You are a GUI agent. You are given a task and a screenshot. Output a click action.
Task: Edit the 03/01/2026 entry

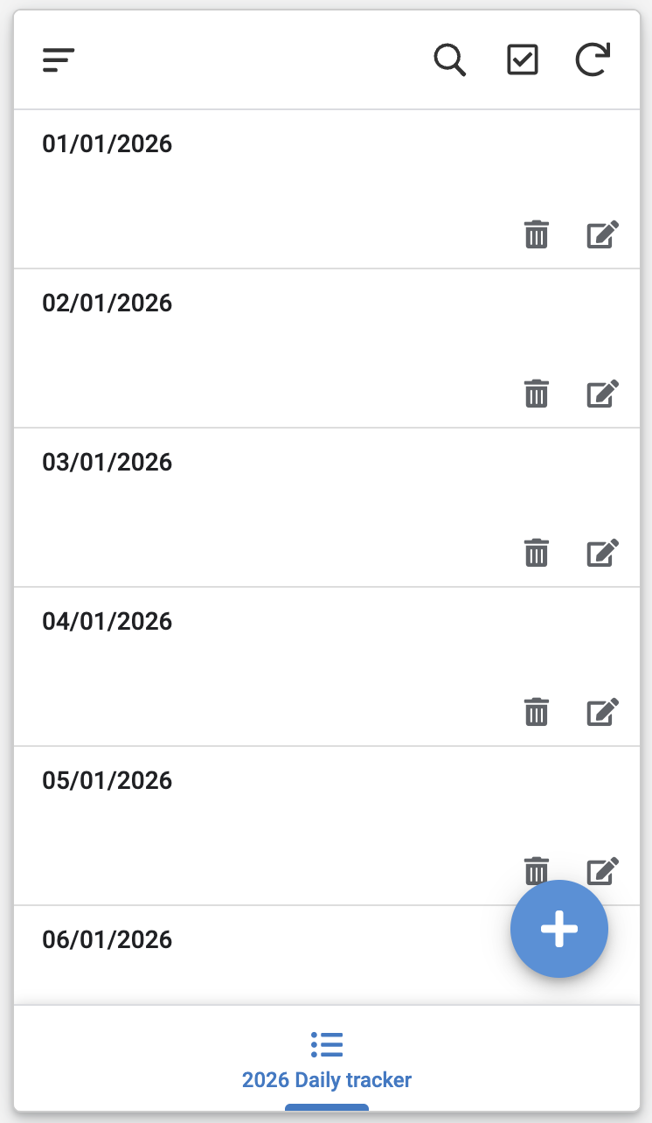[602, 553]
